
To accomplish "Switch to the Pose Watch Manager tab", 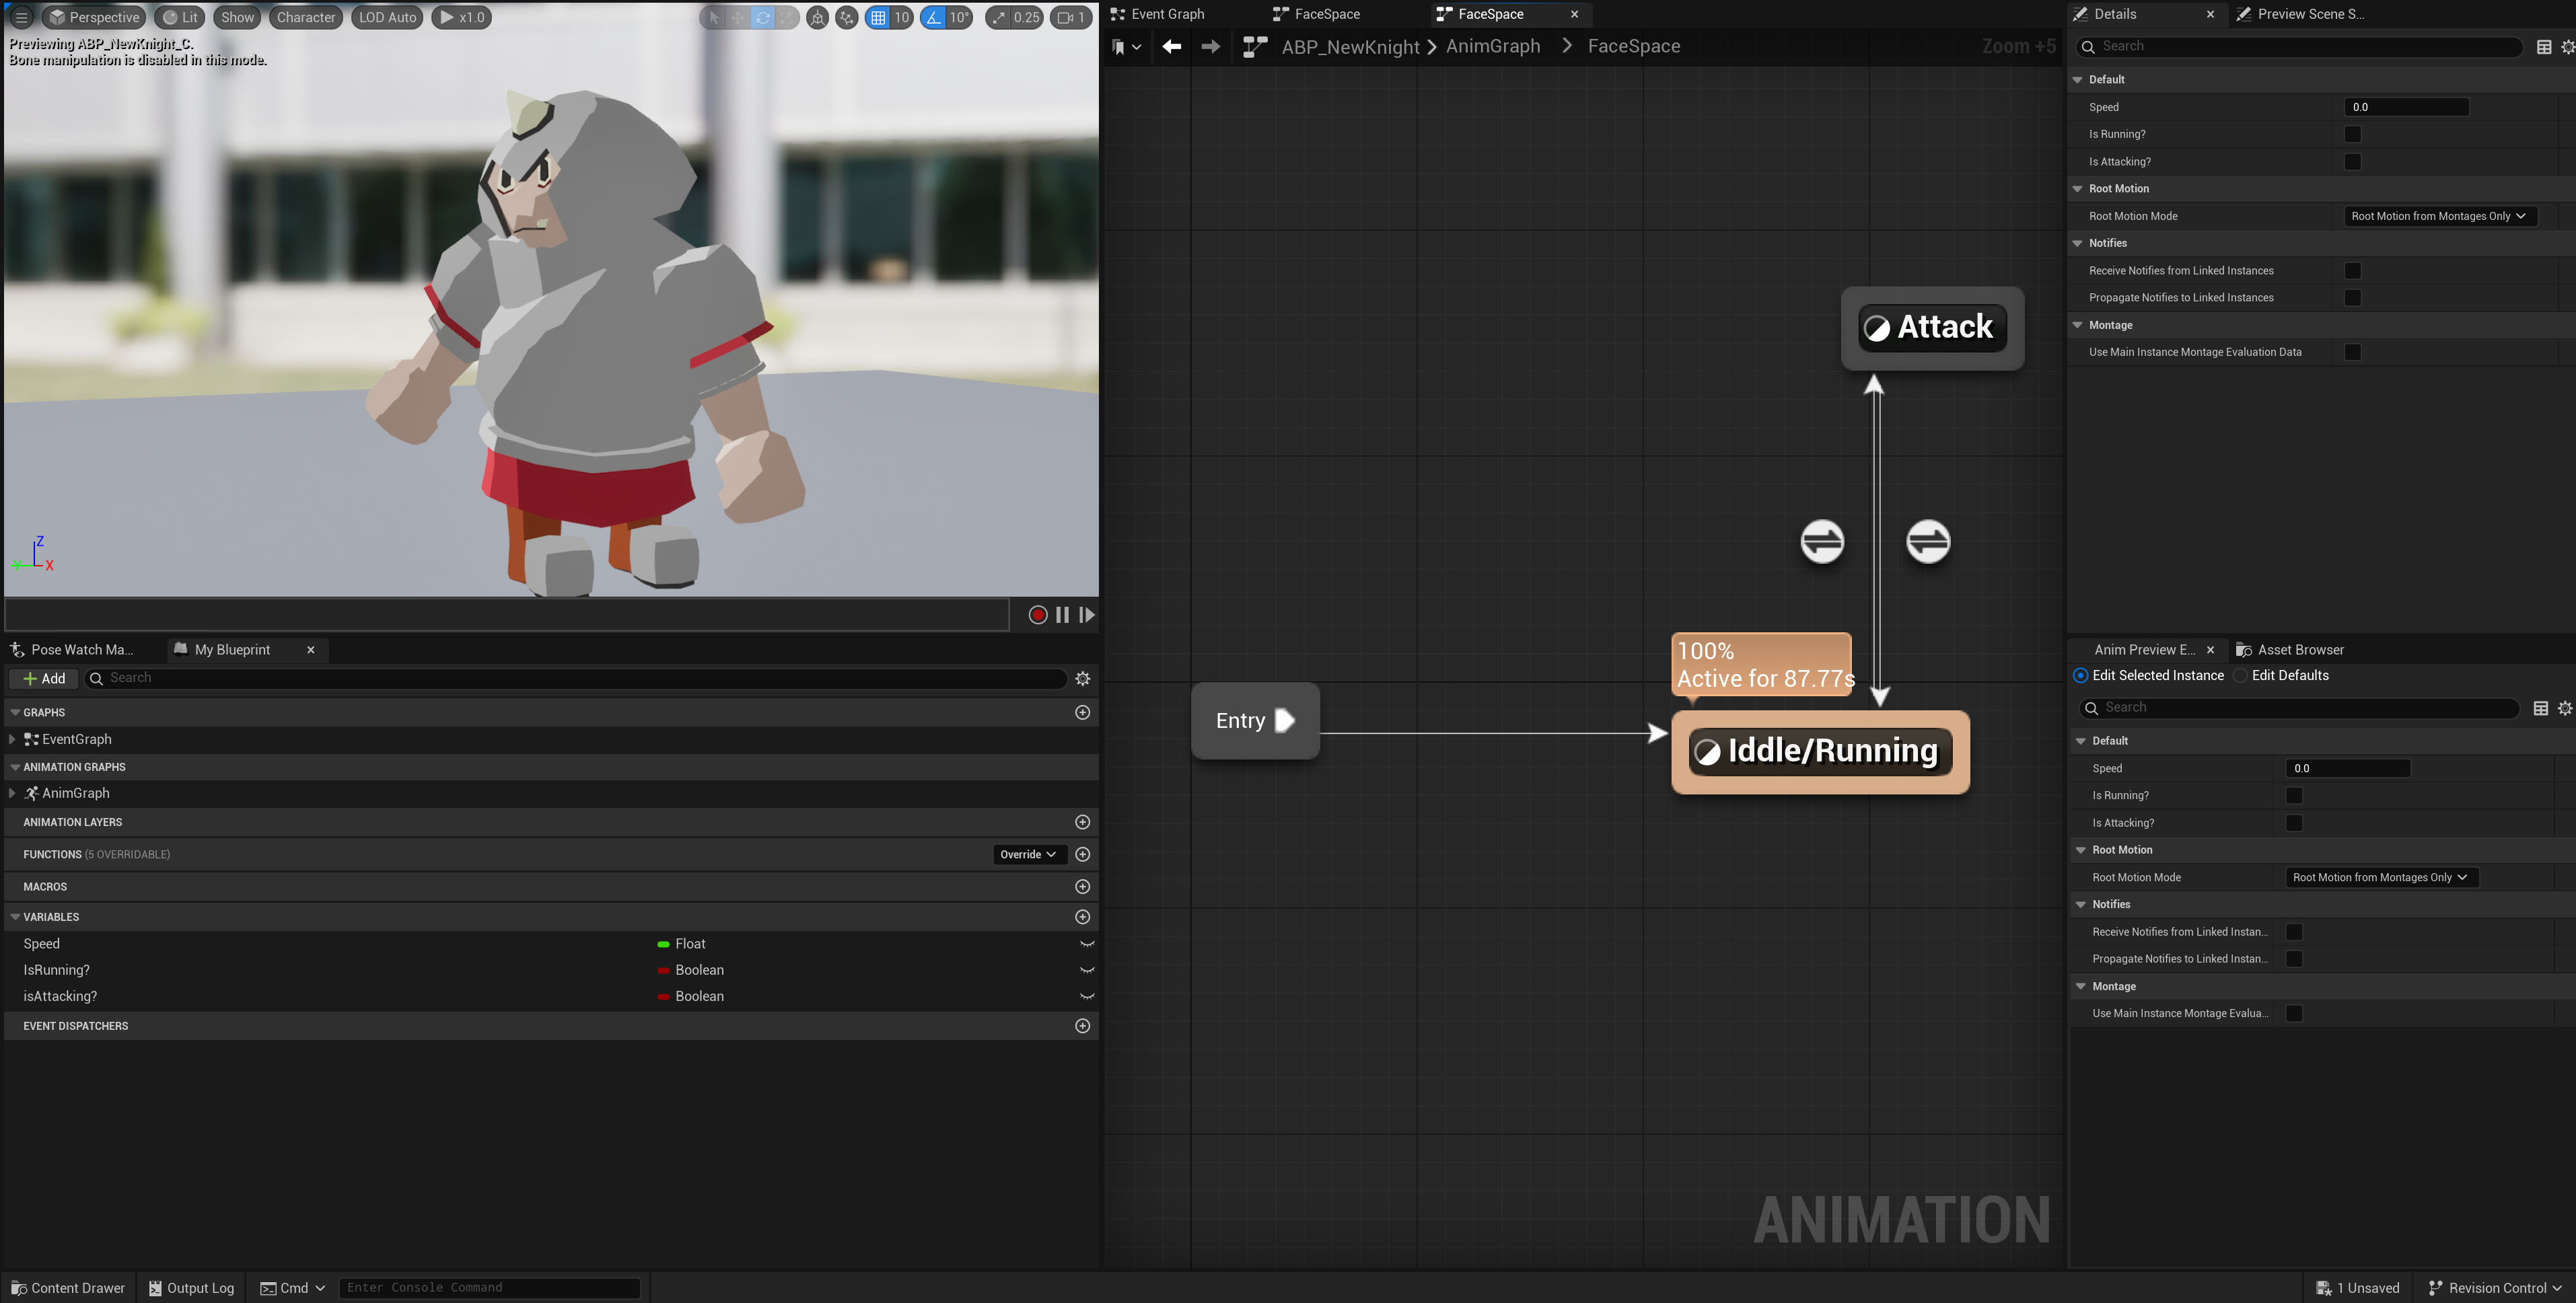I will coord(72,649).
